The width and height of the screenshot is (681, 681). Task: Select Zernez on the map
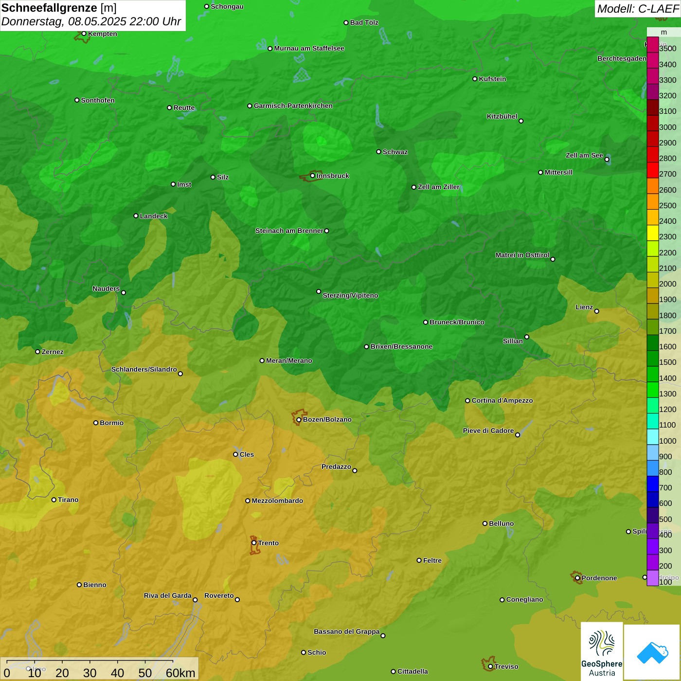tap(53, 352)
